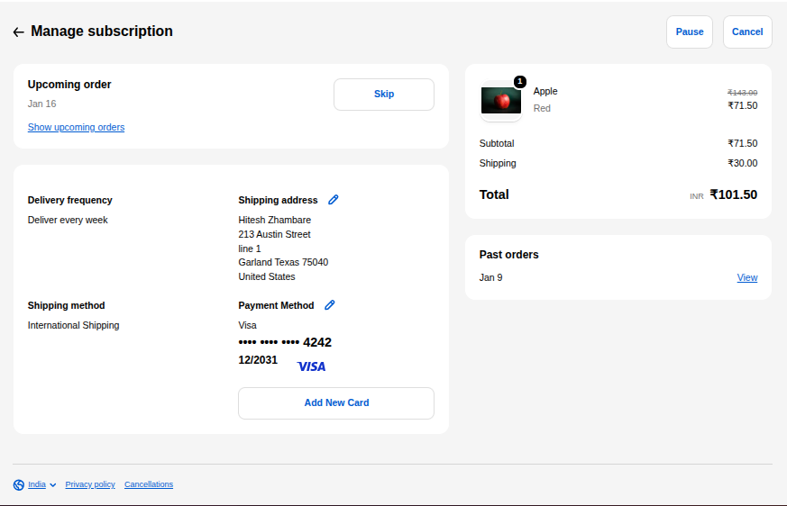787x506 pixels.
Task: View the Jan 9 past order
Action: coord(747,277)
